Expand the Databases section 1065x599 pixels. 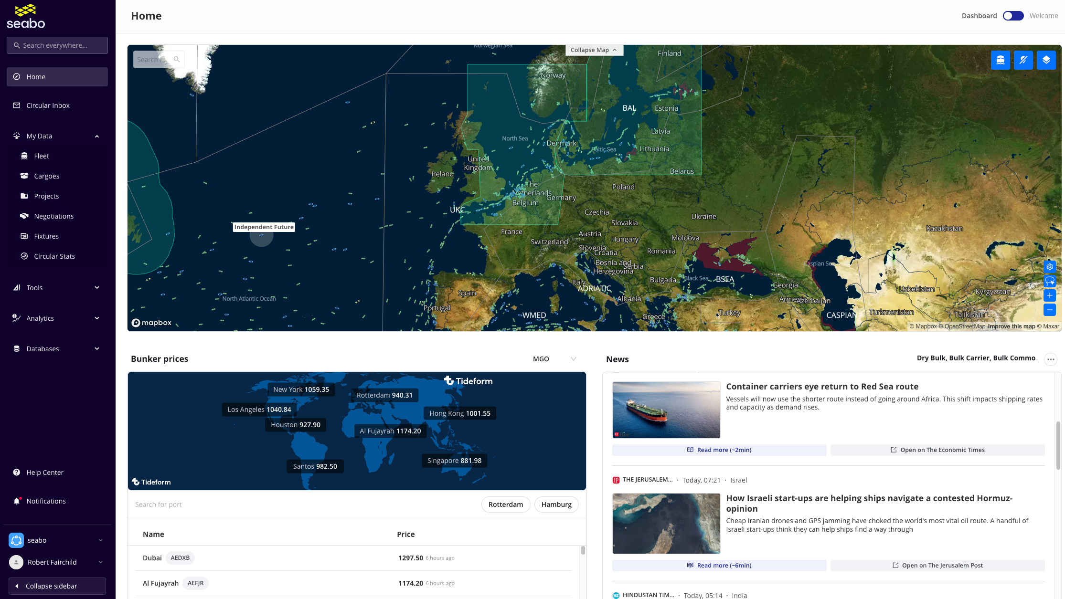(97, 349)
